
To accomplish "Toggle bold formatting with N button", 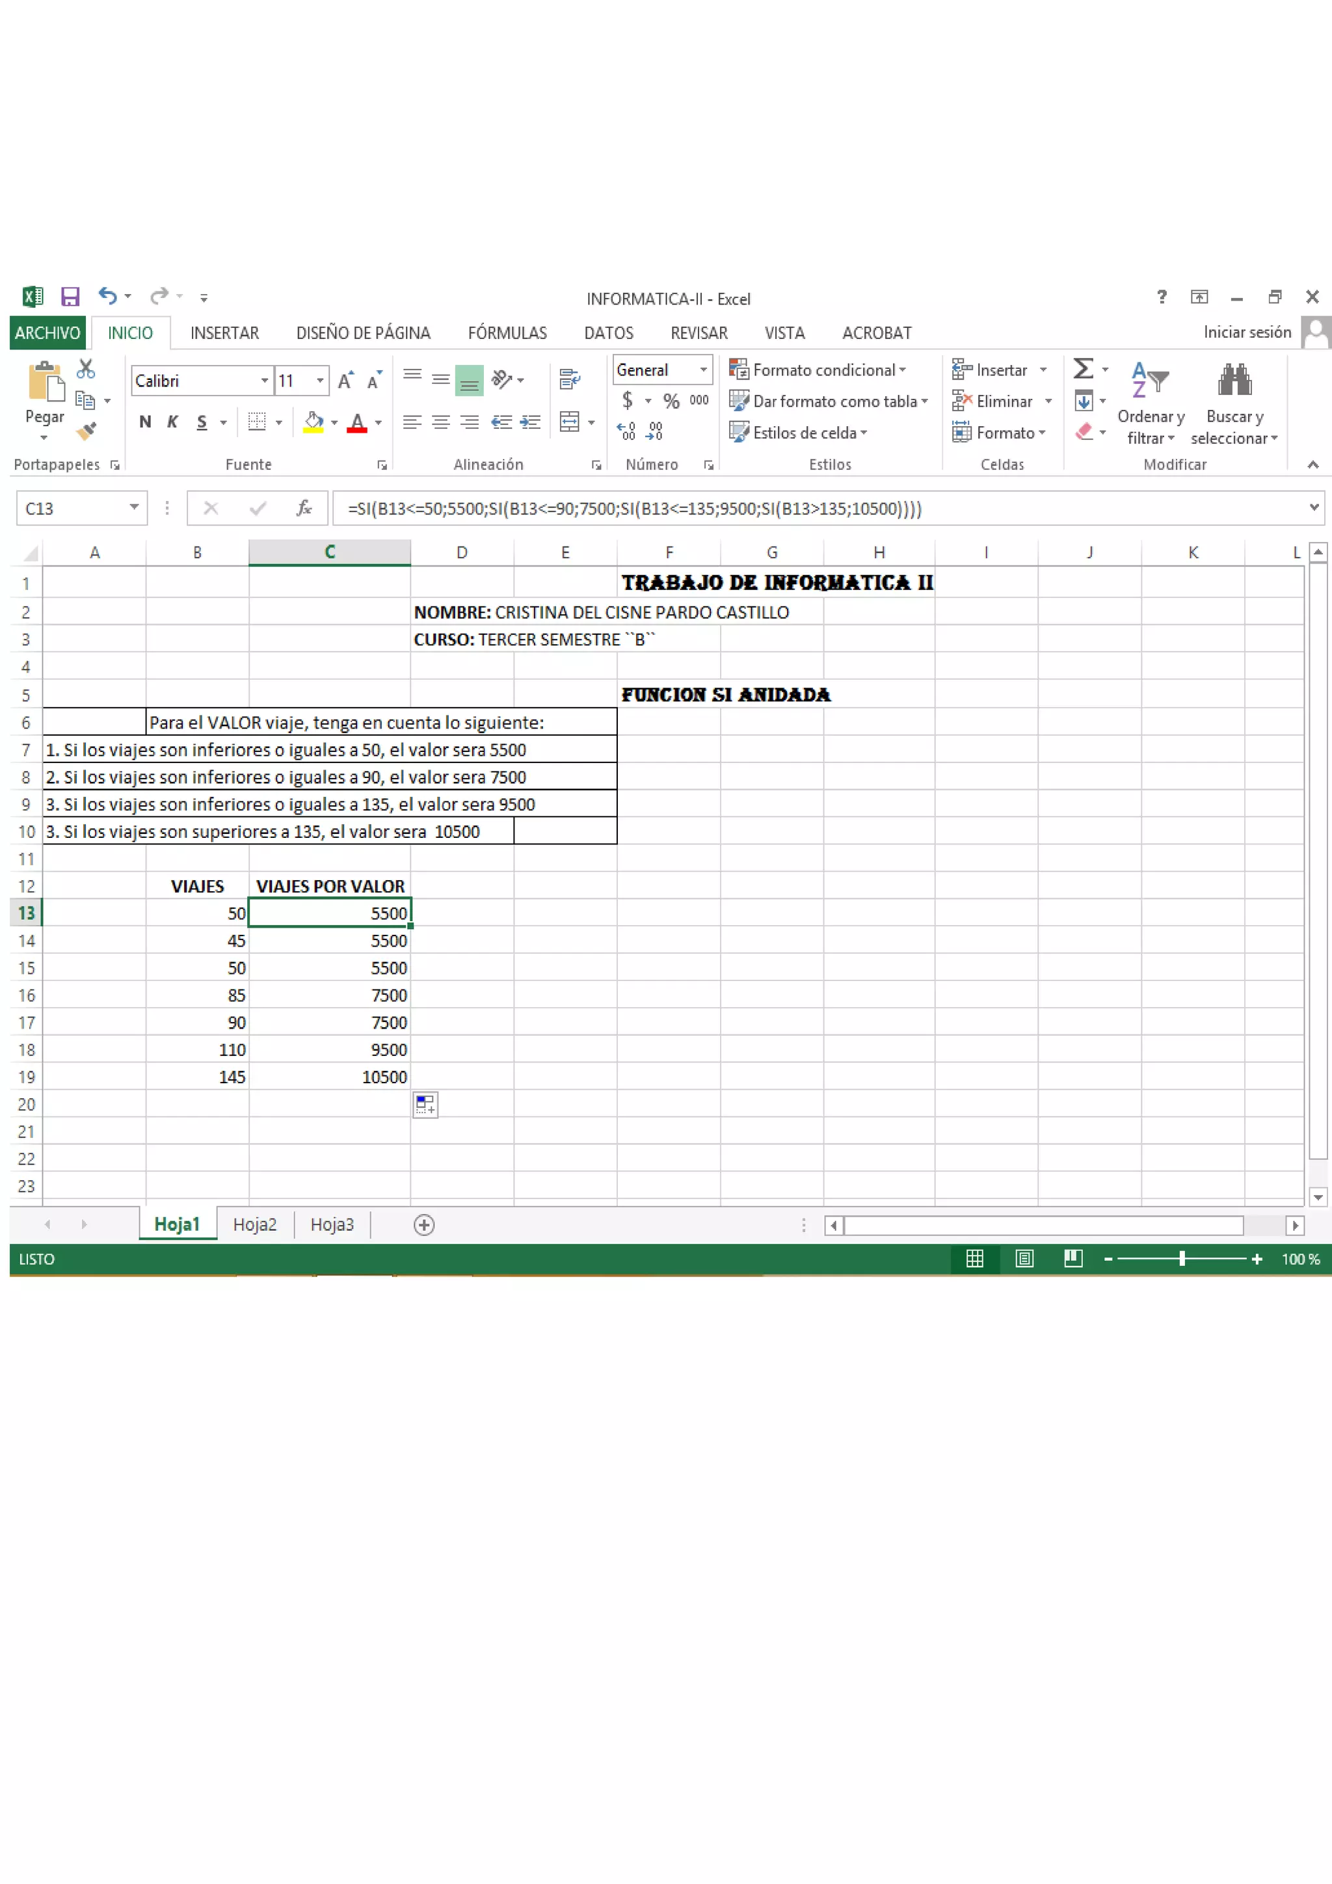I will (145, 422).
